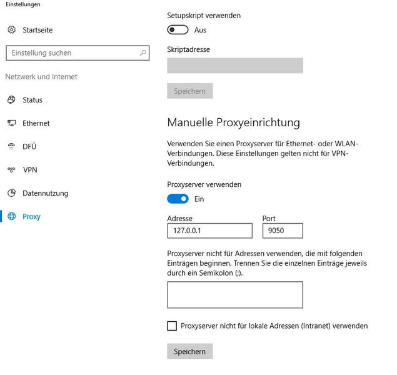Click the 'Aus' toggle status label
This screenshot has height=375, width=397.
point(200,30)
